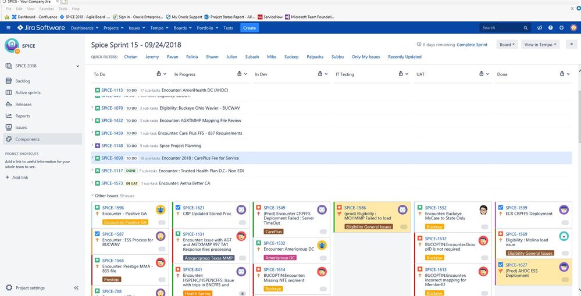Expand the SPICE-1117 swimlane
Screen dimensions: 581x296
[x=92, y=171]
